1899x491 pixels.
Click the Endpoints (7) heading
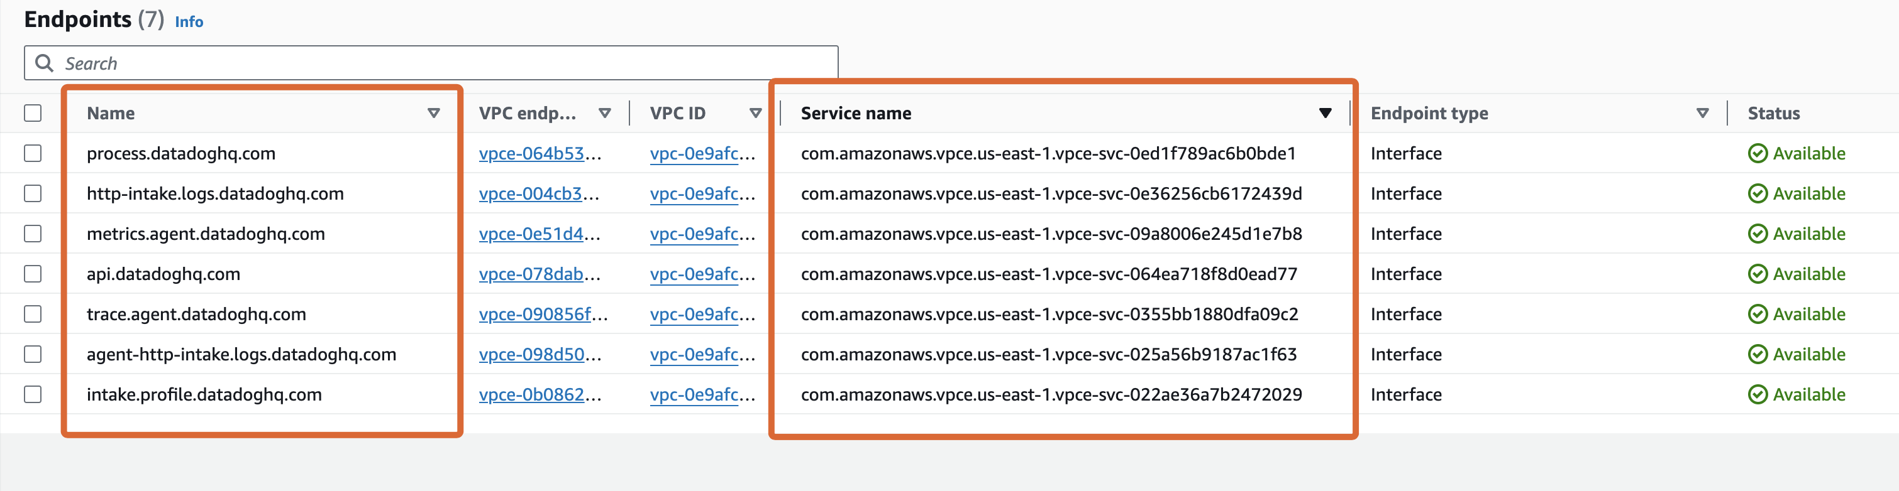[x=94, y=19]
